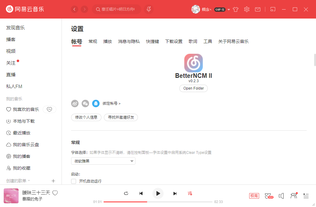316x207 pixels.
Task: Select the 快捷键 settings tab
Action: 152,41
